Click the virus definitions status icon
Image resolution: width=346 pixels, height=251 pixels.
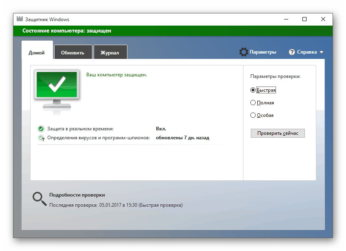click(x=41, y=138)
